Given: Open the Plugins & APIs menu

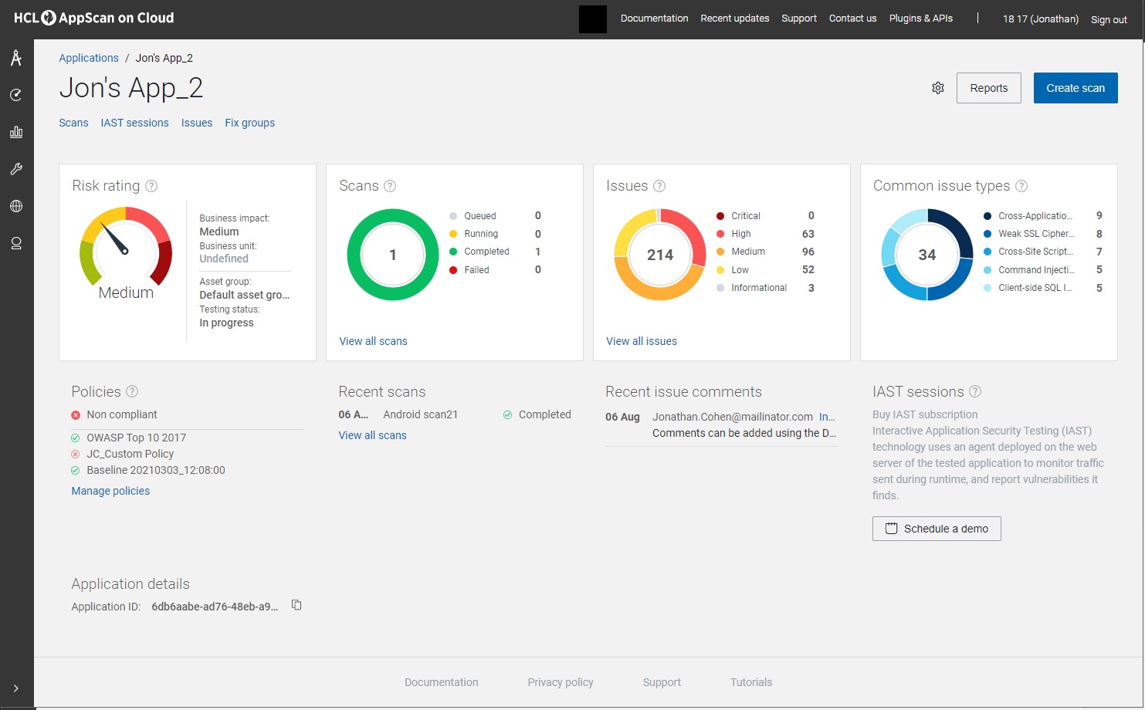Looking at the screenshot, I should tap(920, 19).
